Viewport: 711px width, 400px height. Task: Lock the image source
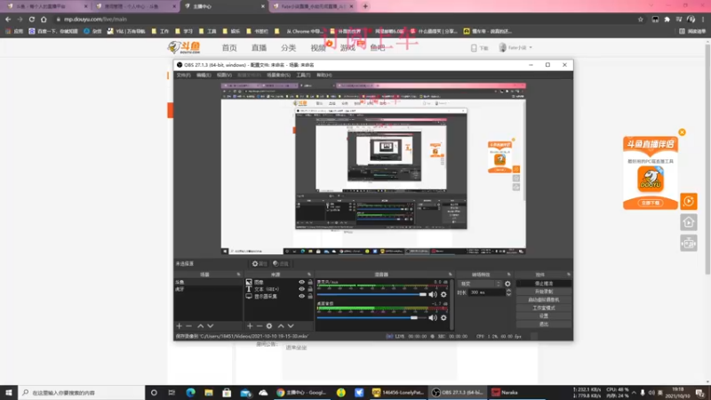pos(310,282)
